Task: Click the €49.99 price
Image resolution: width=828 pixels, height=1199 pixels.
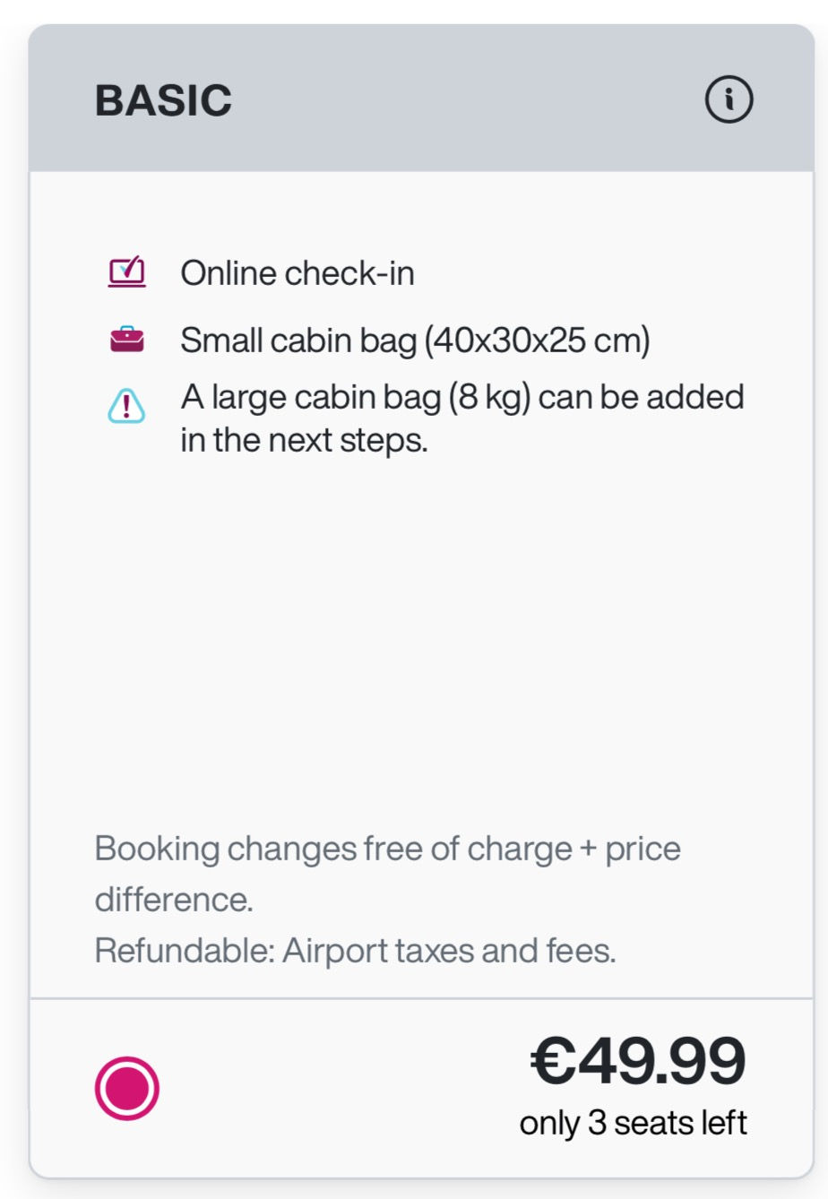Action: [x=638, y=1061]
